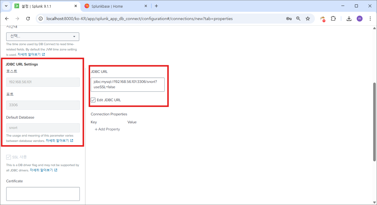The width and height of the screenshot is (377, 205).
Task: Click the JDBC URL Settings heading
Action: point(22,64)
